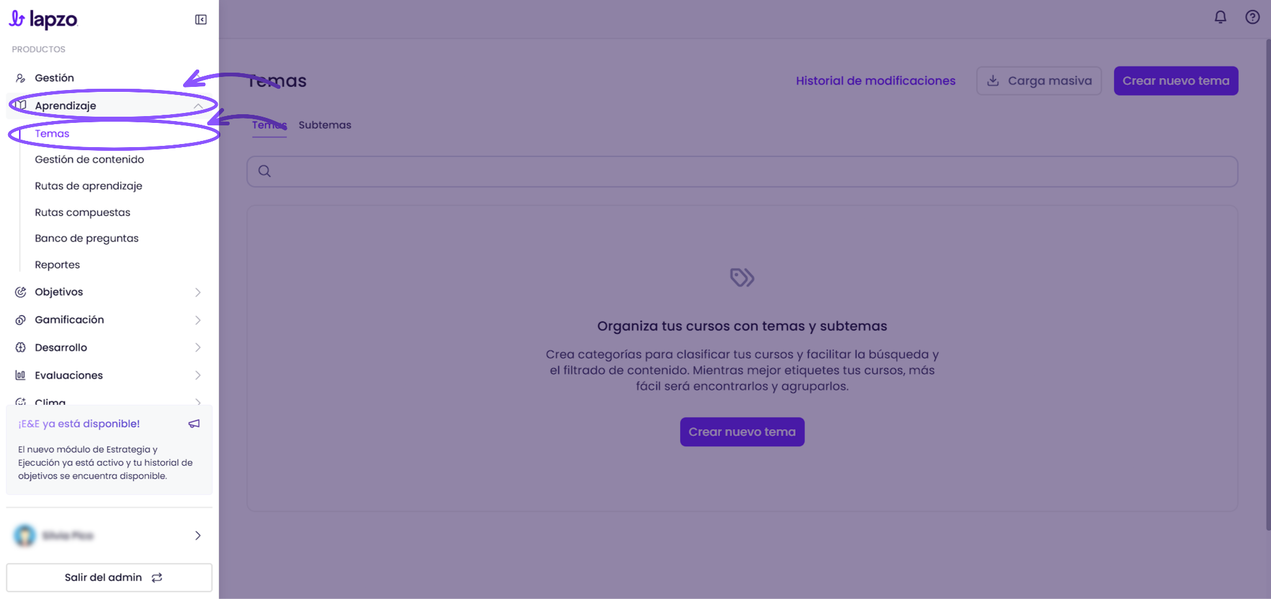Image resolution: width=1271 pixels, height=599 pixels.
Task: Click the Desarrollo icon
Action: click(20, 348)
